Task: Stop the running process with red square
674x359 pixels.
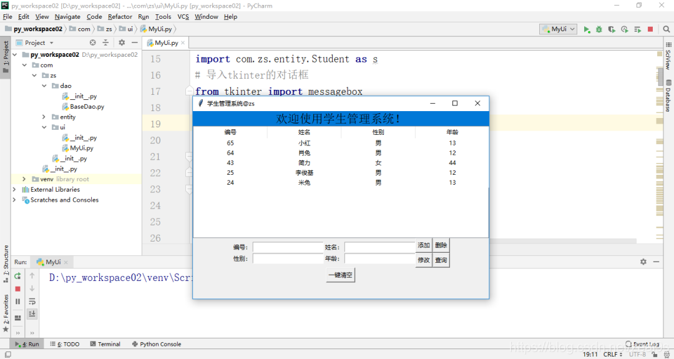Action: click(x=650, y=29)
